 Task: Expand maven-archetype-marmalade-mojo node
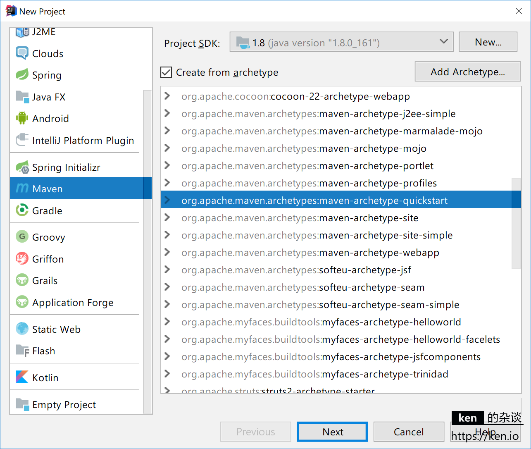167,131
